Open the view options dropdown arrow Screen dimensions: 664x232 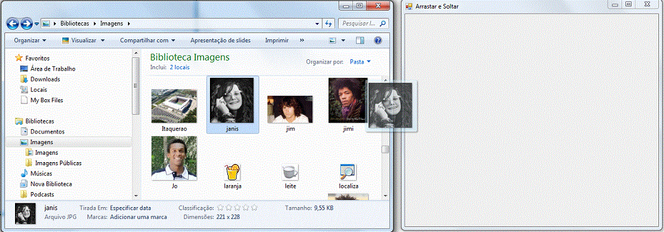coord(343,41)
